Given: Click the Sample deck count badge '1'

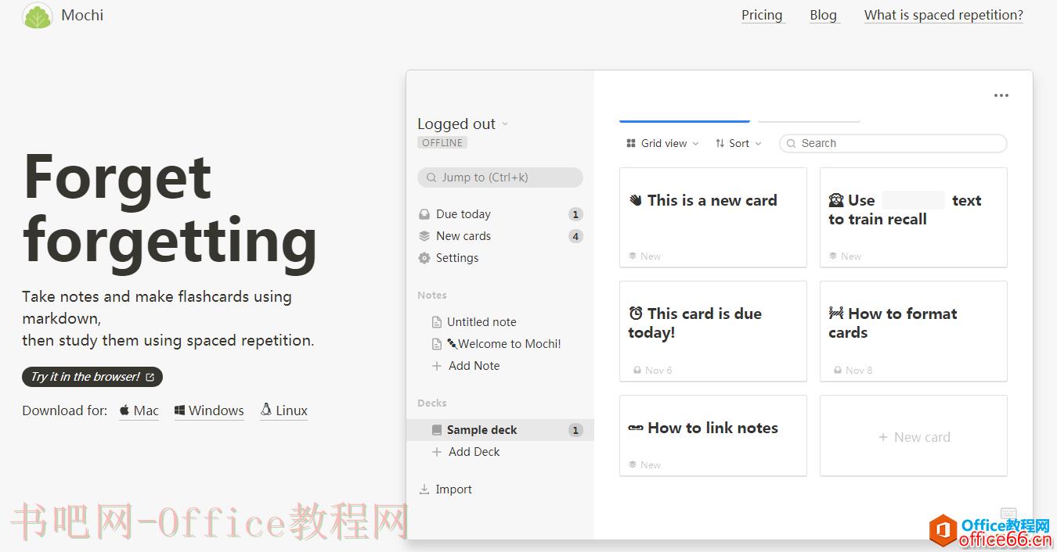Looking at the screenshot, I should [575, 430].
